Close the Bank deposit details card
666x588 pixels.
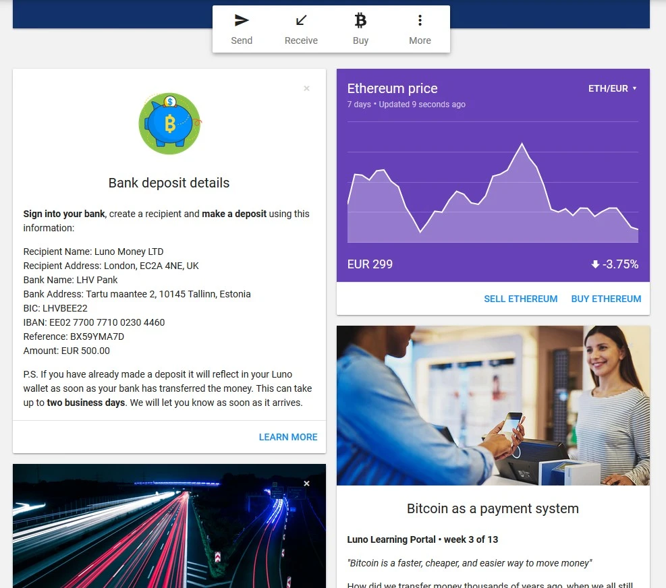(x=306, y=88)
